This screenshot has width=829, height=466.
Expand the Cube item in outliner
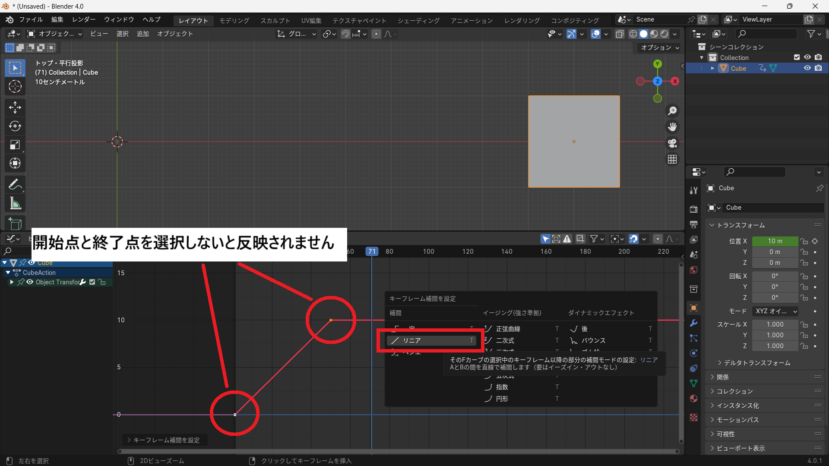(712, 68)
